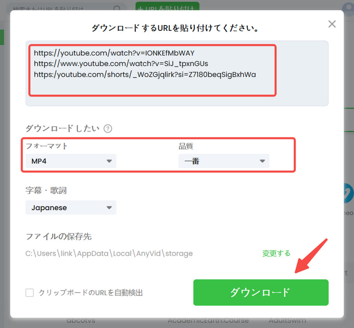The width and height of the screenshot is (354, 328).
Task: Click the green URL paste button behind dialog
Action: (x=167, y=6)
